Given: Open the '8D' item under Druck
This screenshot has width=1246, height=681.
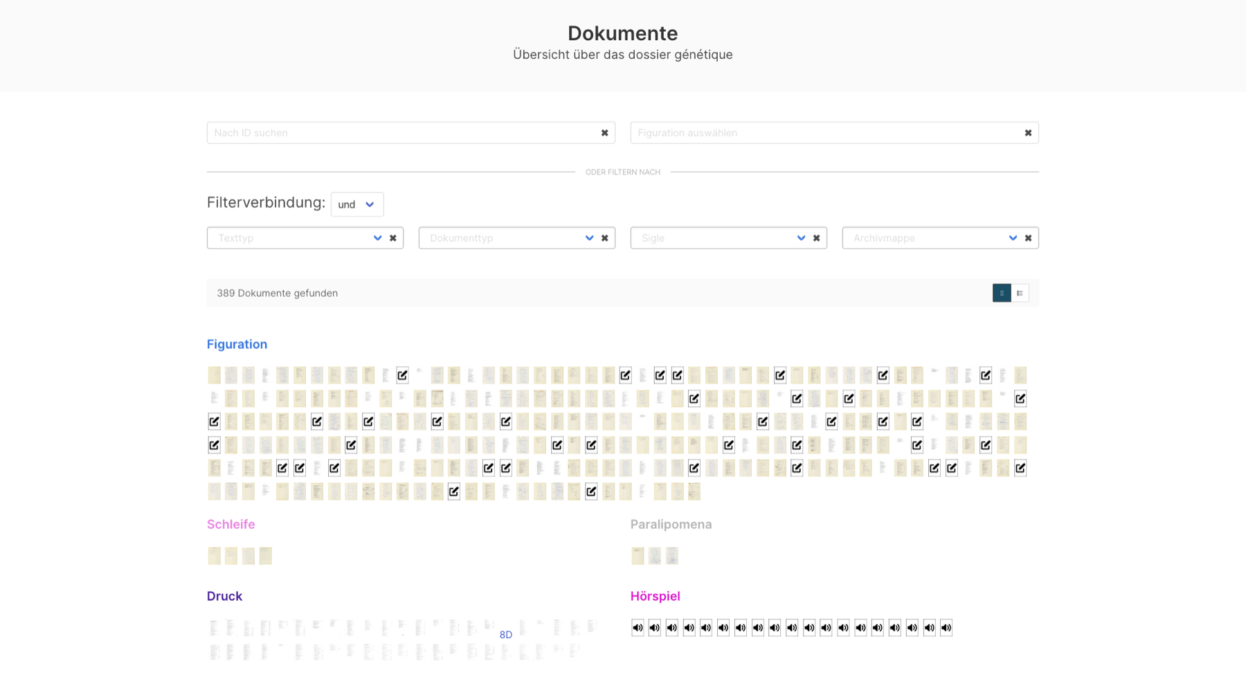Looking at the screenshot, I should point(506,635).
